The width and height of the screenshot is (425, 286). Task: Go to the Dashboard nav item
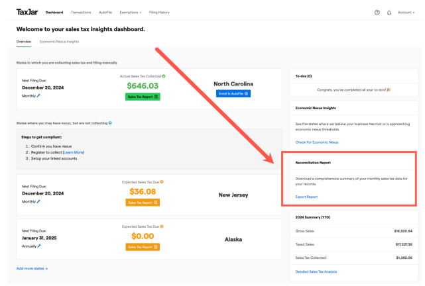coord(54,13)
